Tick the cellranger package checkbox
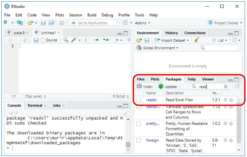This screenshot has width=247, height=157. pos(139,107)
